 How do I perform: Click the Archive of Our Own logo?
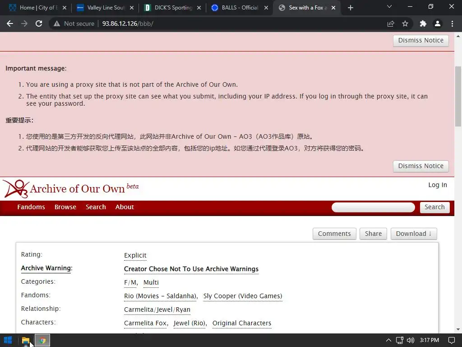point(71,189)
